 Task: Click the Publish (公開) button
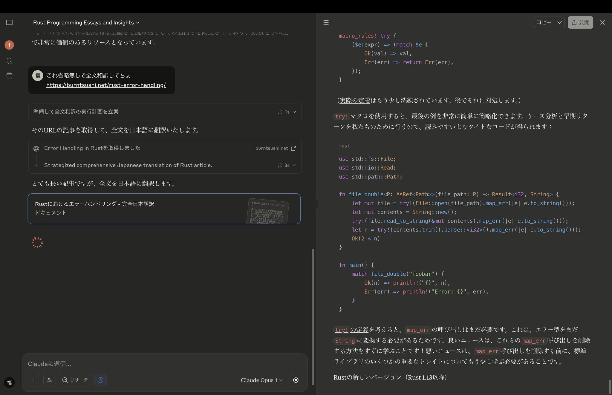580,22
